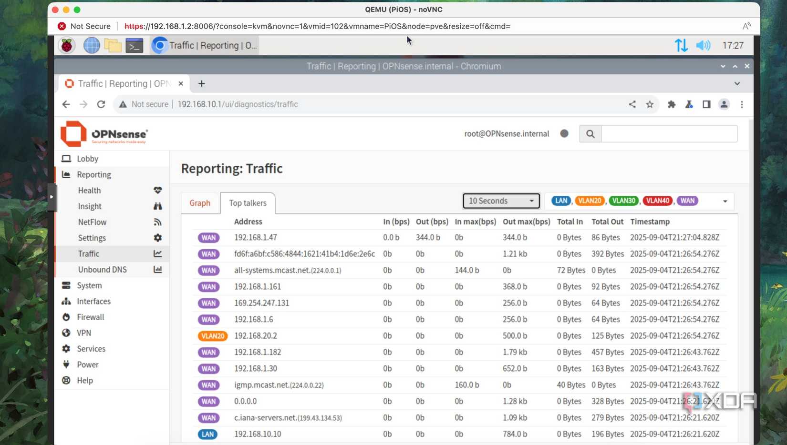Click the network up-down arrows tray icon
Viewport: 787px width, 445px height.
(x=681, y=46)
